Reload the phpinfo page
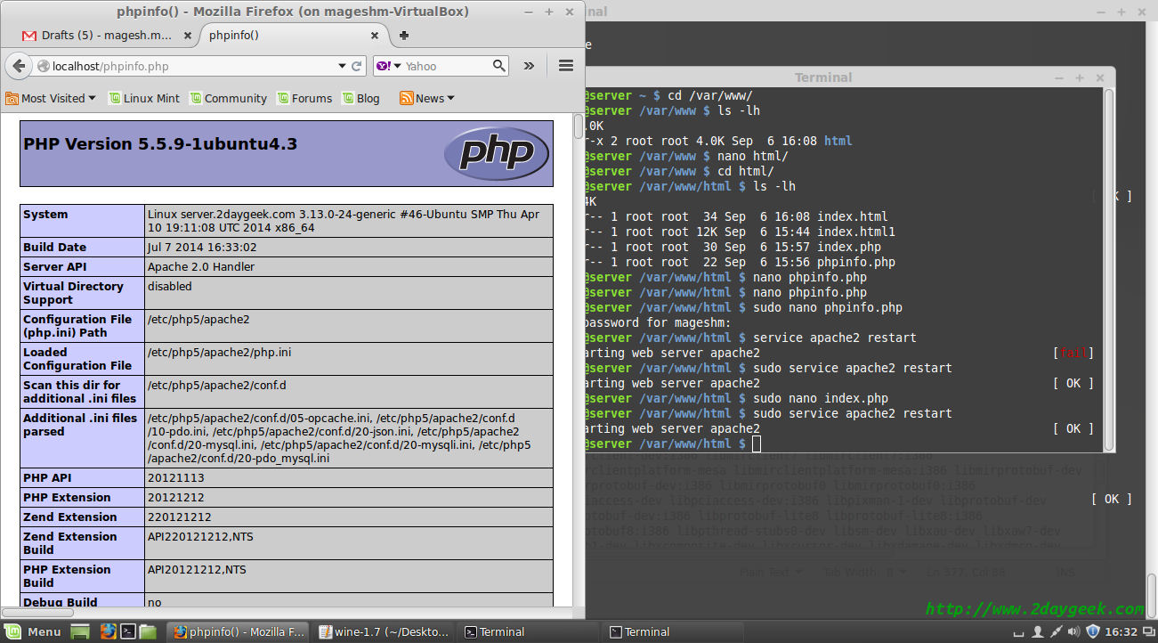 coord(357,66)
